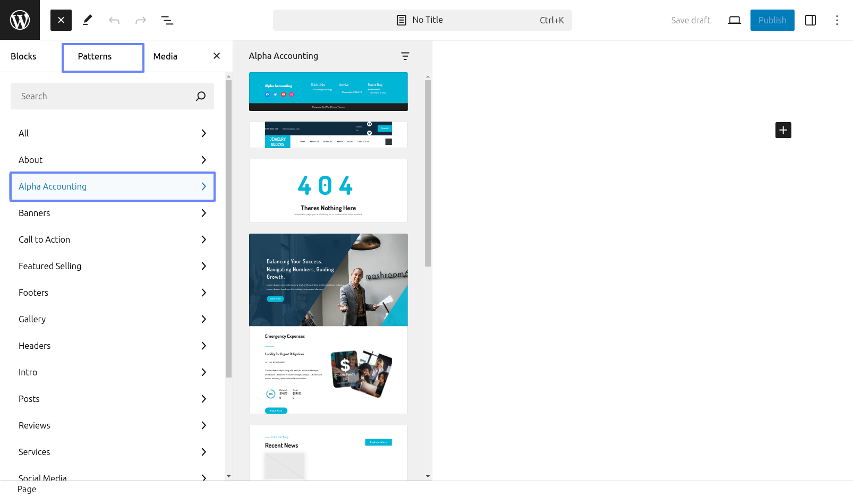Viewport: 853px width, 497px height.
Task: Toggle the Settings sidebar panel
Action: [x=811, y=20]
